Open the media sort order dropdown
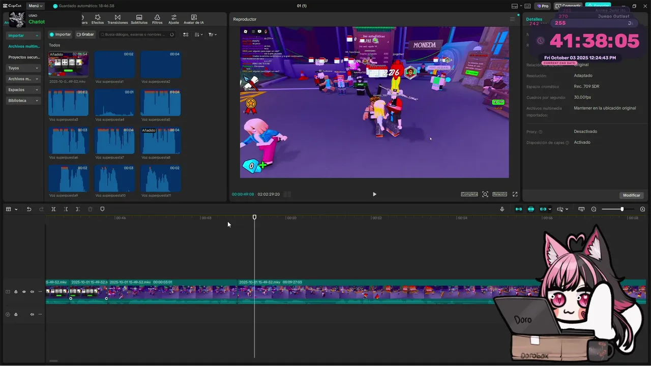This screenshot has height=366, width=651. (x=199, y=35)
